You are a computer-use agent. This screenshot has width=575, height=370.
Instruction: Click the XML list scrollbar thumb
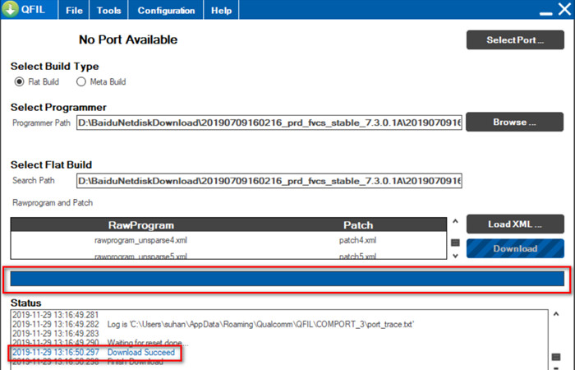(x=455, y=243)
